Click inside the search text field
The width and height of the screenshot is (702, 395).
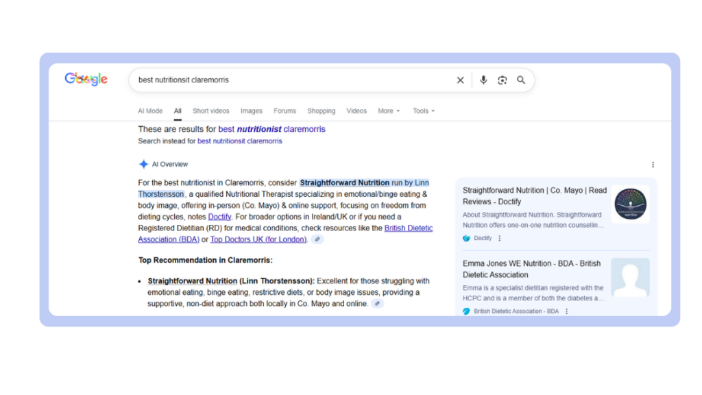(x=288, y=80)
